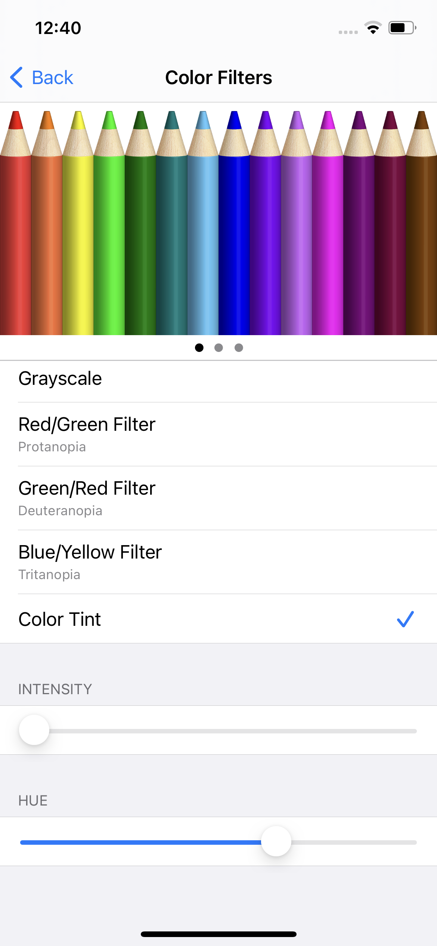
Task: Tap the Wi-Fi status icon
Action: pyautogui.click(x=373, y=28)
